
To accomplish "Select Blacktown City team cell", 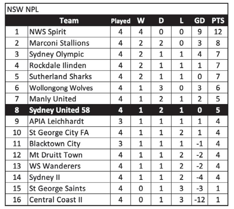I will 55,144.
